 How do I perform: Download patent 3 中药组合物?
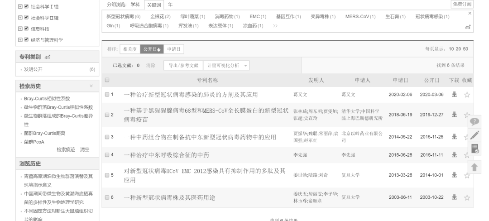point(454,137)
